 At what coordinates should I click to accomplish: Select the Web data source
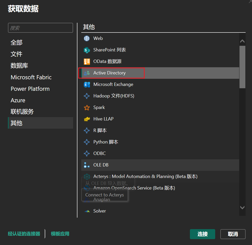click(x=160, y=38)
